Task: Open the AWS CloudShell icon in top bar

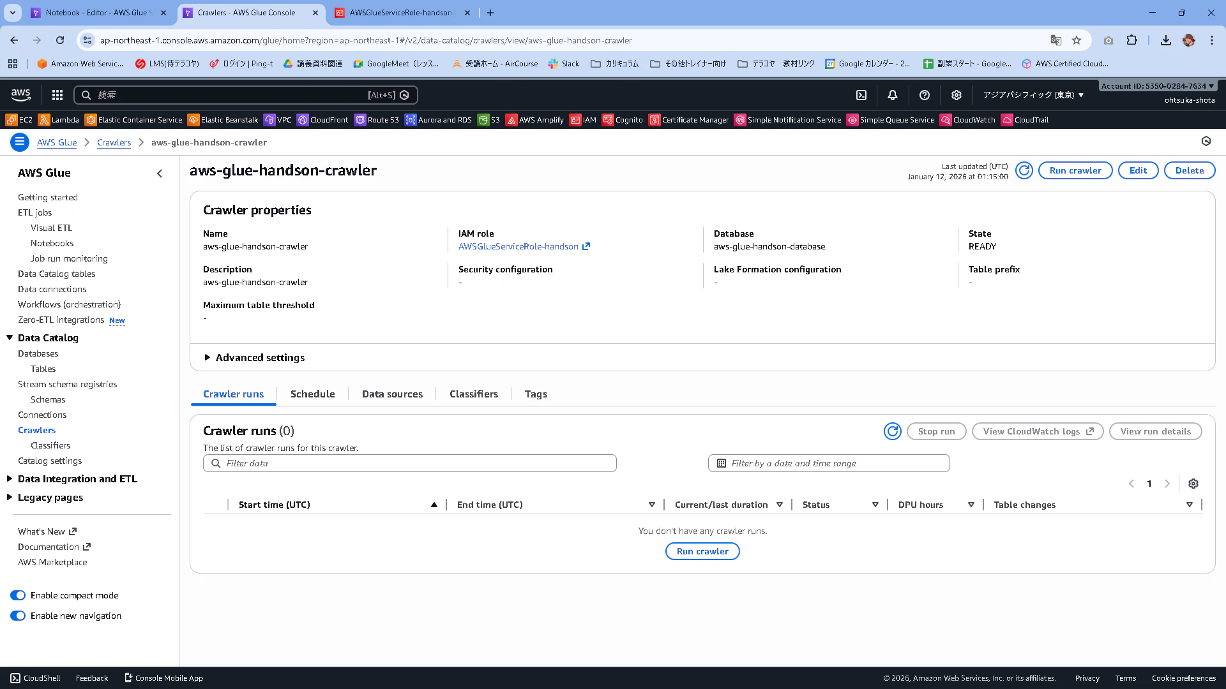Action: pyautogui.click(x=861, y=95)
